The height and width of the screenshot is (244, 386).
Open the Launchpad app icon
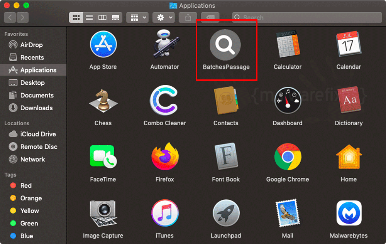[226, 213]
